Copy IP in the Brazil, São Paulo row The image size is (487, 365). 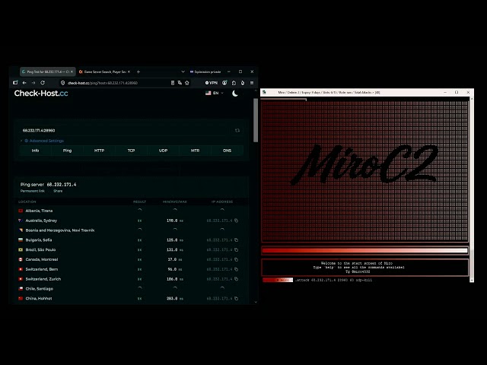click(x=237, y=250)
